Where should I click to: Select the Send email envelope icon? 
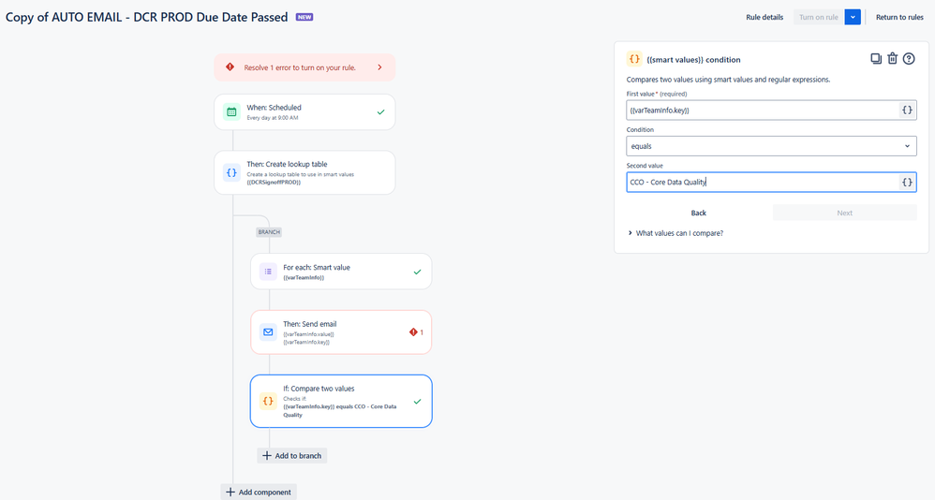point(268,332)
